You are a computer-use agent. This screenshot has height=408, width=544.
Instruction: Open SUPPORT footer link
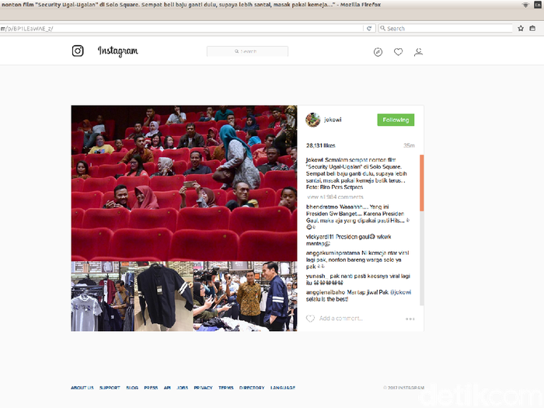click(x=110, y=388)
